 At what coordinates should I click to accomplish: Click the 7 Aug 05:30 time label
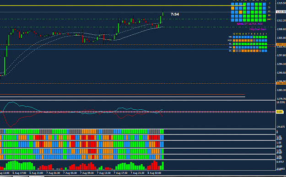click(x=70, y=173)
